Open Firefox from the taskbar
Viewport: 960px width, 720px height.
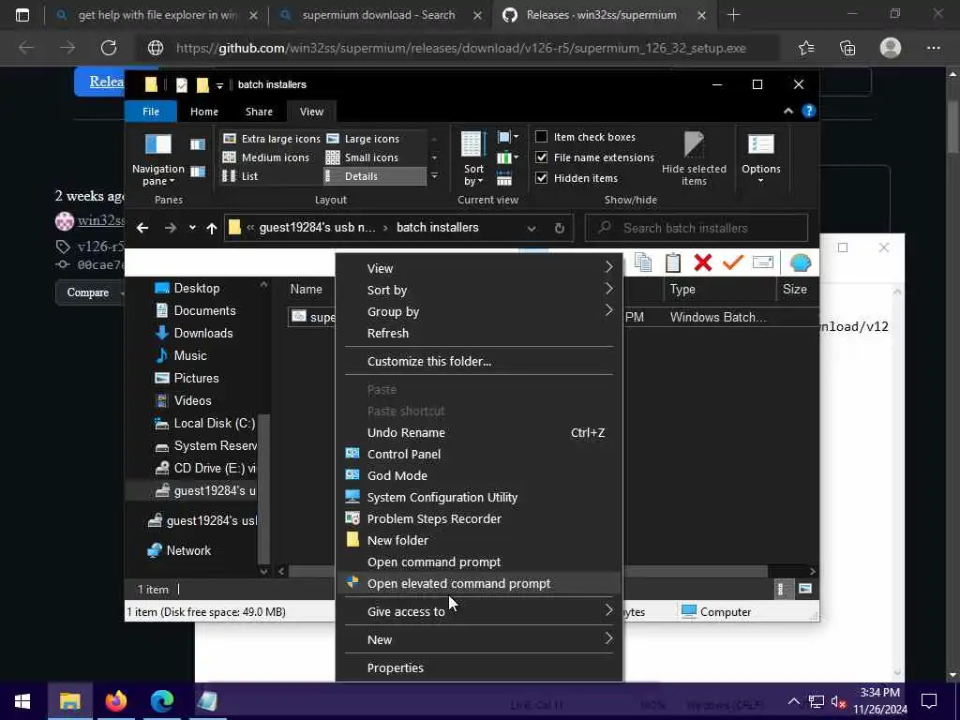[x=115, y=701]
